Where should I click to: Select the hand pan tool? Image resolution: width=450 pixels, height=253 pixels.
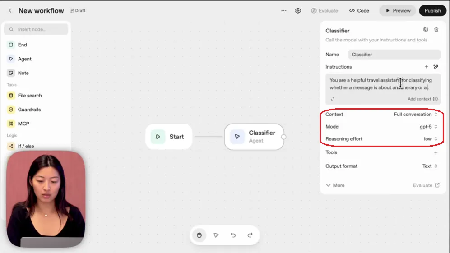click(199, 235)
